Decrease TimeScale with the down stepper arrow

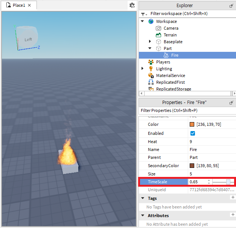click(209, 183)
